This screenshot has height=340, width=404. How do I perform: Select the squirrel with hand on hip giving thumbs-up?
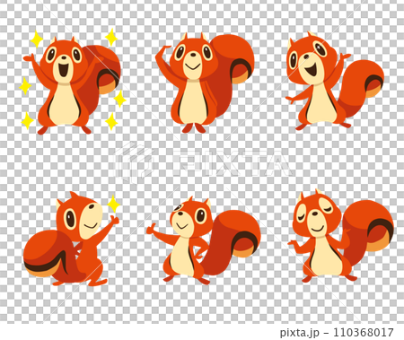(204, 240)
